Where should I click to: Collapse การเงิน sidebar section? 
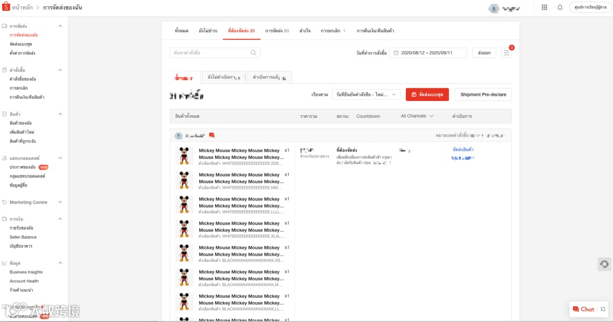(x=60, y=219)
